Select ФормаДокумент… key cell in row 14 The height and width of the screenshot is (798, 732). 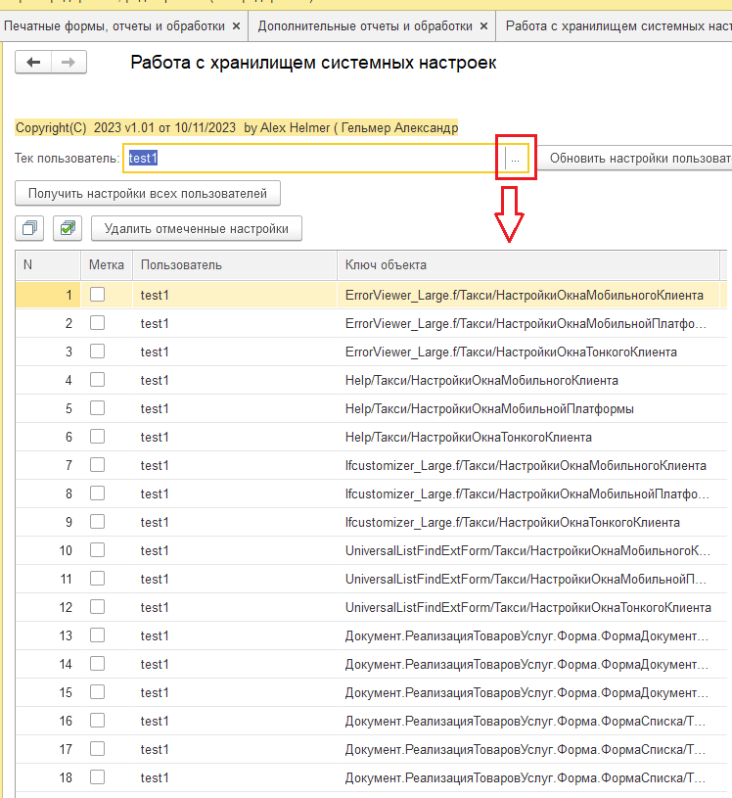(528, 665)
